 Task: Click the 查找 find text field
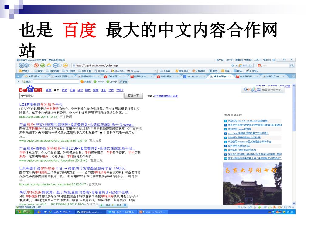pos(56,81)
